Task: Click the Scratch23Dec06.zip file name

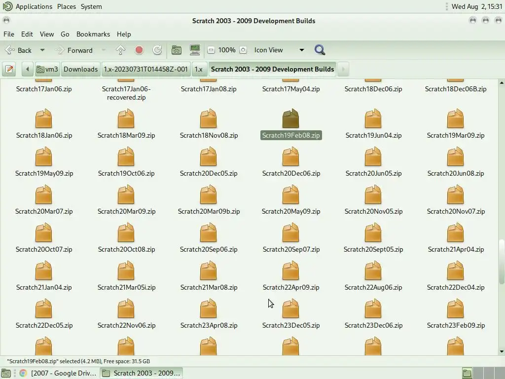Action: [x=373, y=326]
